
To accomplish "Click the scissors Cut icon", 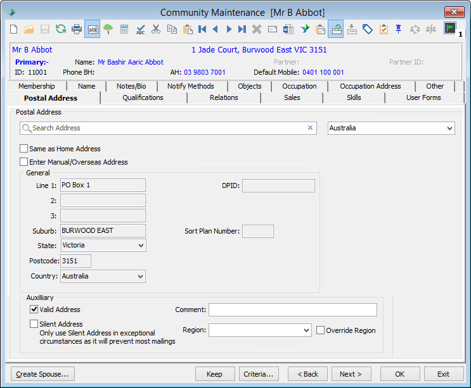I will [x=156, y=29].
